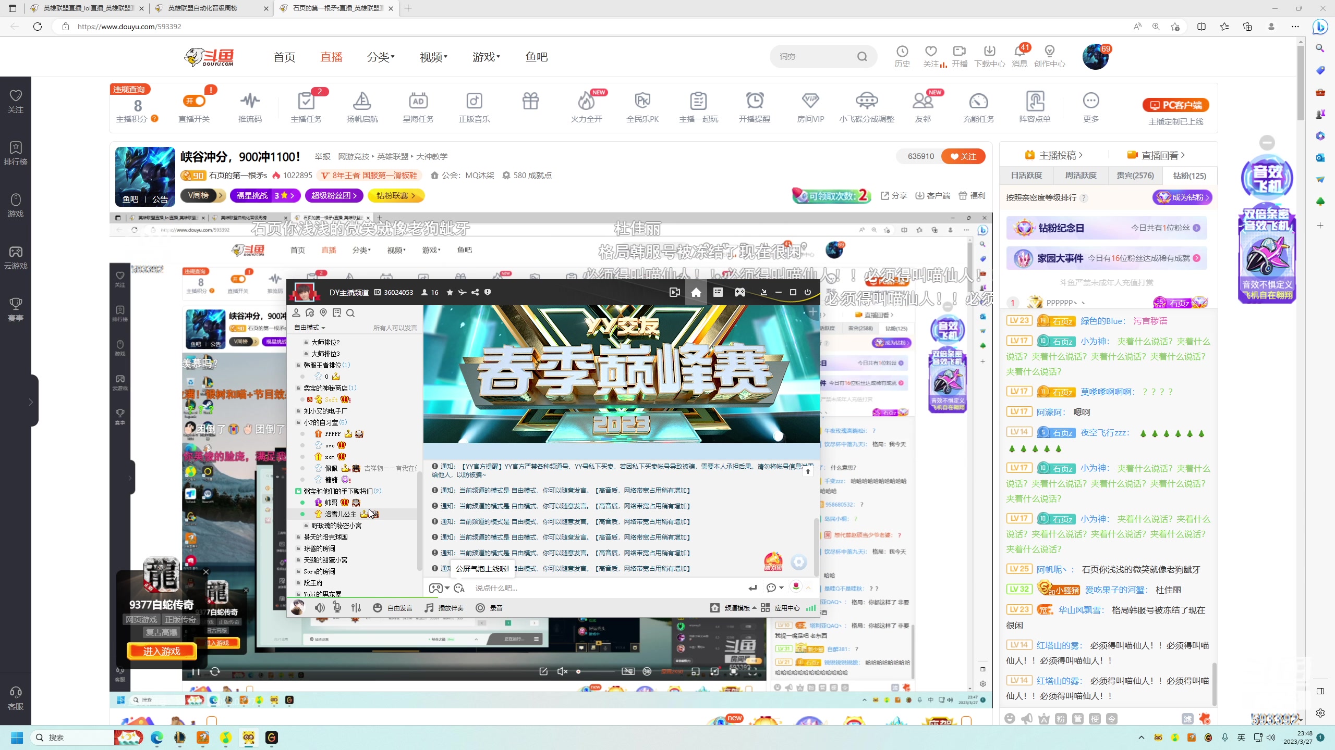Click the 火力全开 flame icon
Screen dimensions: 1335x750
[586, 101]
